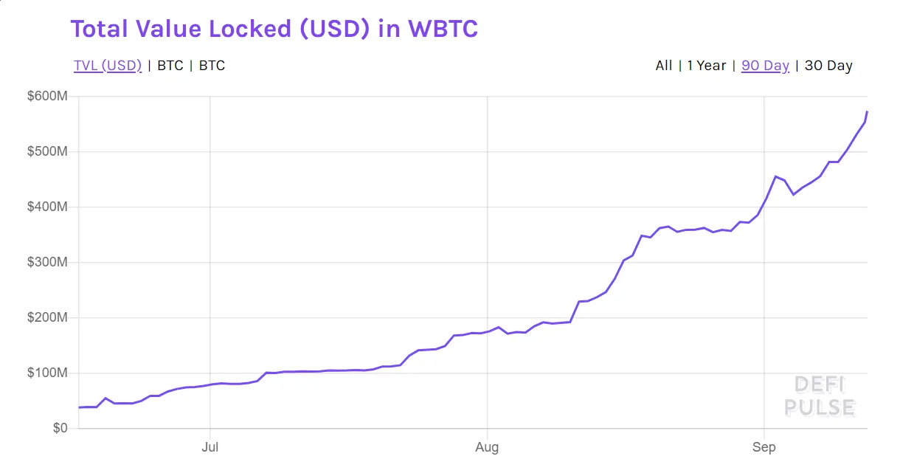The image size is (900, 473).
Task: Click the Aug x-axis label
Action: [x=487, y=447]
